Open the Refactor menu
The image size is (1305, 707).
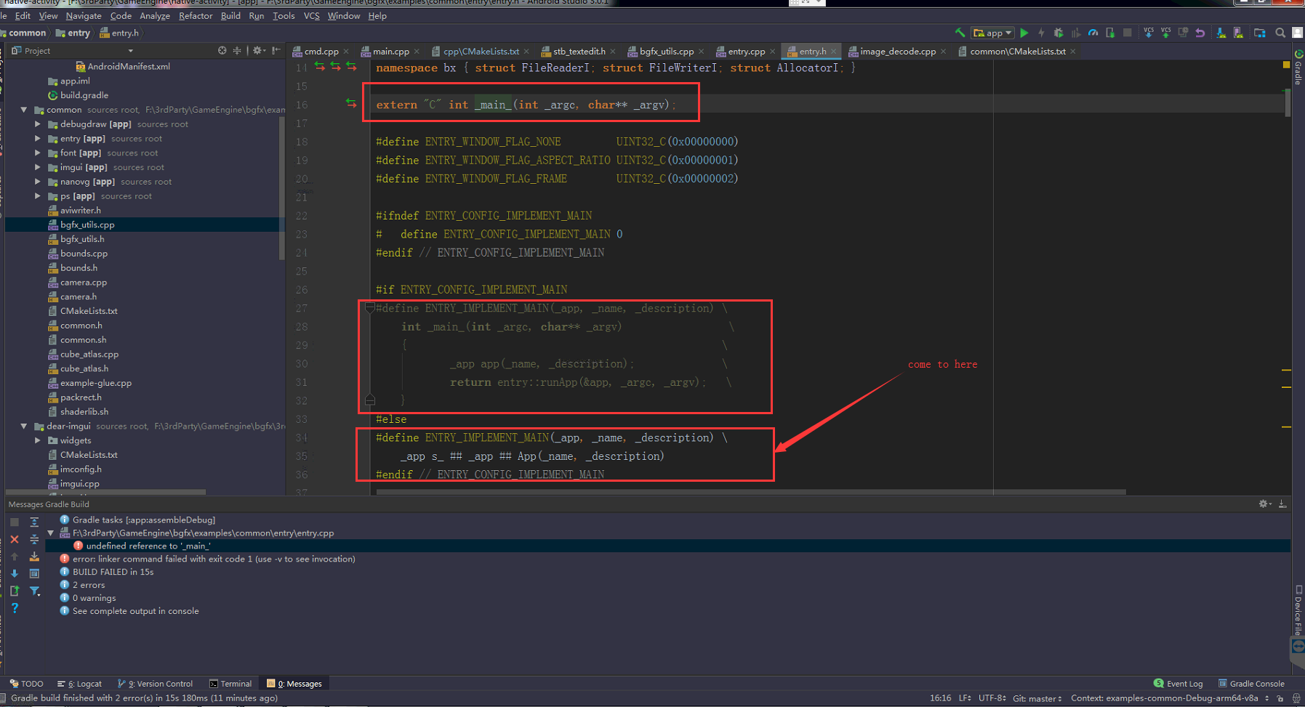click(195, 15)
